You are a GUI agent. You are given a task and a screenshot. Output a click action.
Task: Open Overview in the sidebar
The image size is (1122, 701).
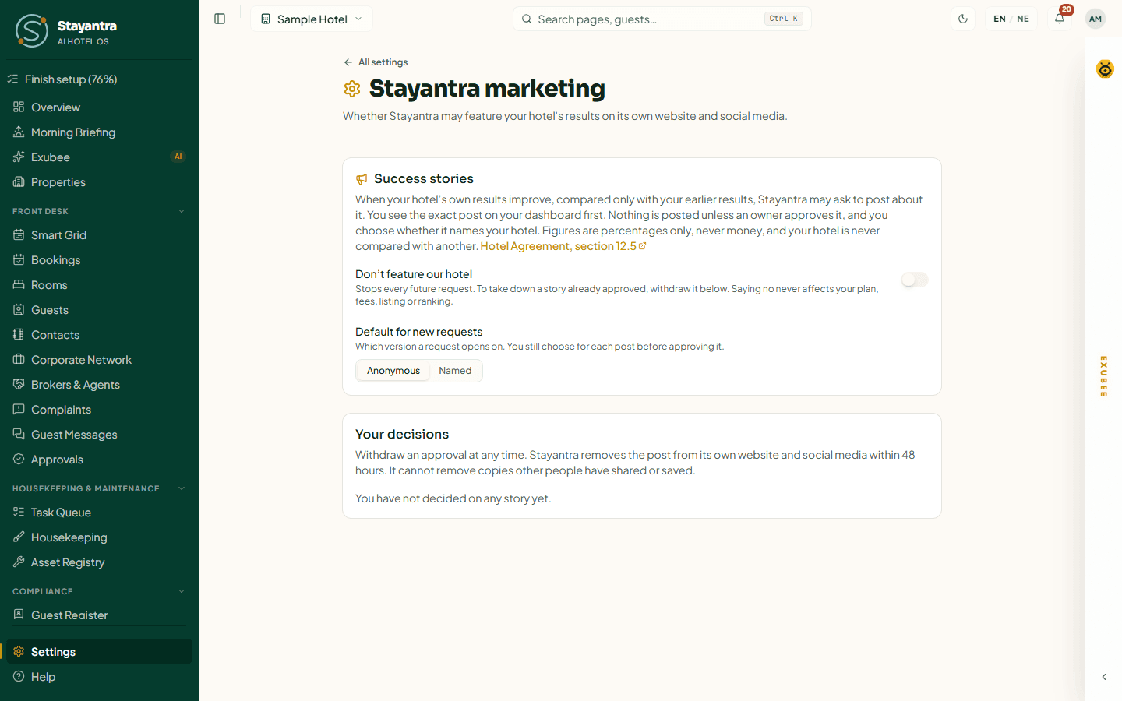point(99,107)
